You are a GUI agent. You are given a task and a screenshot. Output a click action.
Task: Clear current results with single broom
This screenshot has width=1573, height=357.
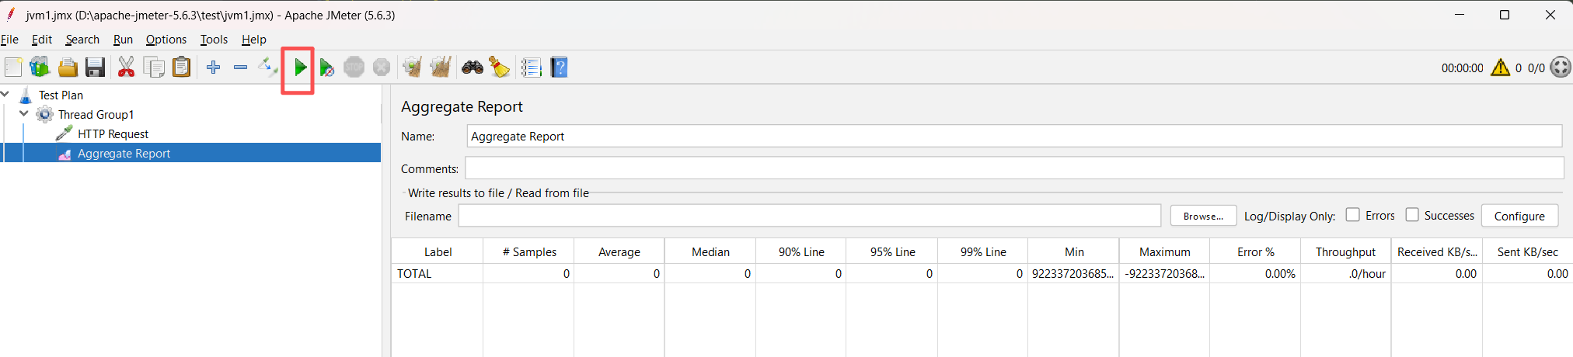(x=413, y=68)
